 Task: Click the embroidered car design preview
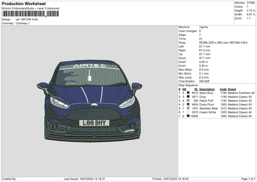(x=90, y=101)
